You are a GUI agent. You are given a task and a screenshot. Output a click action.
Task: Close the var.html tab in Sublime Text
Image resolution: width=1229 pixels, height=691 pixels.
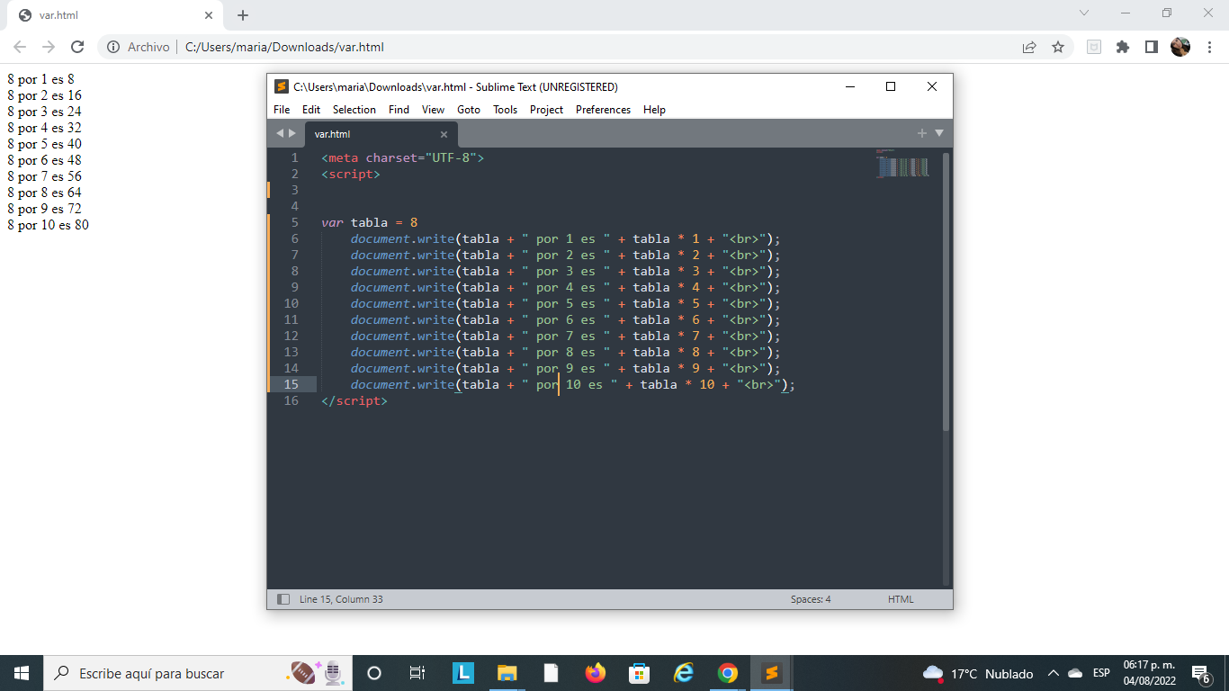444,134
